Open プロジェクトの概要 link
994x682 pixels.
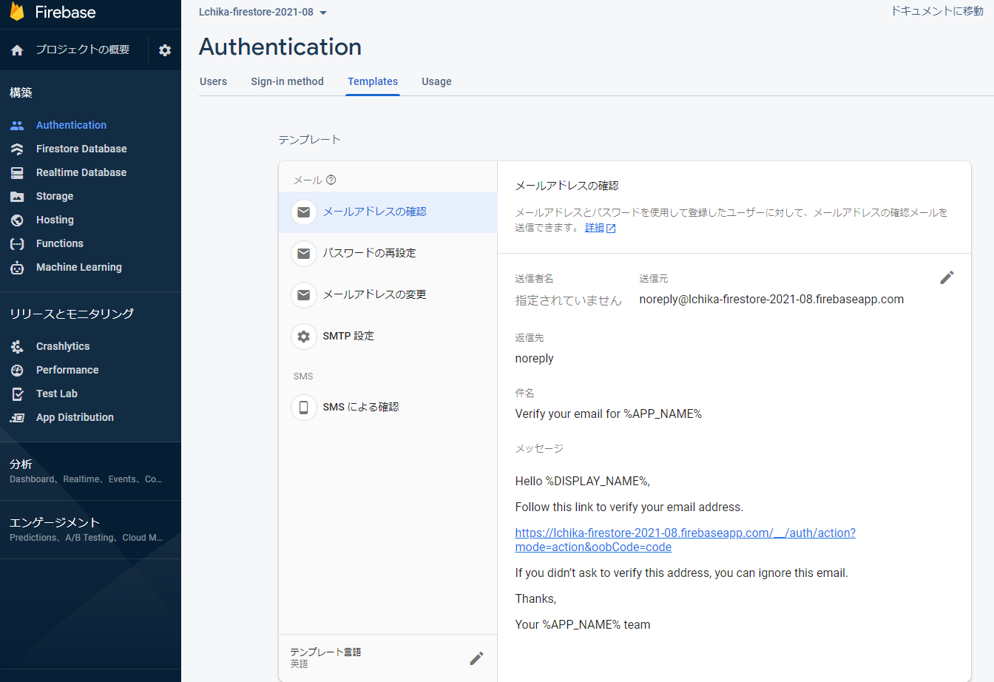pyautogui.click(x=83, y=50)
